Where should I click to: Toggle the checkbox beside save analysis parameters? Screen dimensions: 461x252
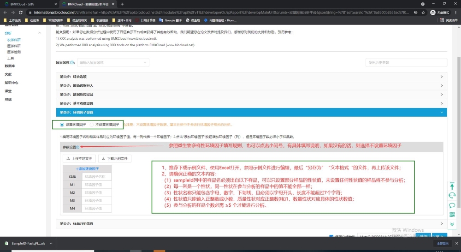[331, 237]
